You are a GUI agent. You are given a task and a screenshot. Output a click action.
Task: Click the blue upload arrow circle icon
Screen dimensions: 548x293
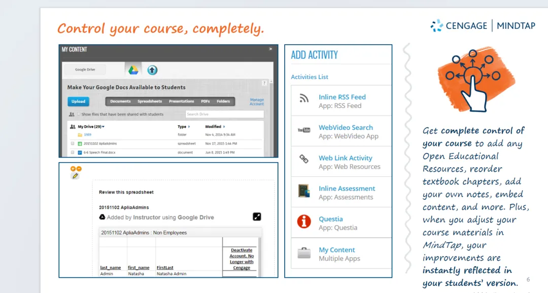click(152, 70)
